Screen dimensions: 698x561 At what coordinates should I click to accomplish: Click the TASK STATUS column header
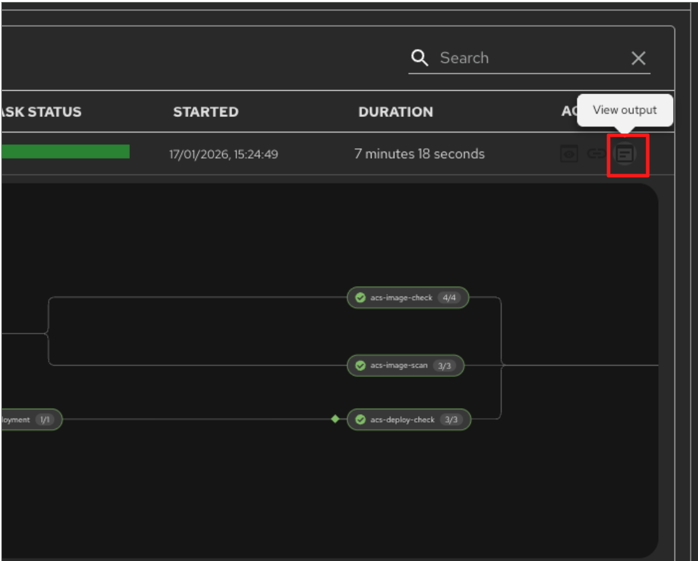[40, 112]
